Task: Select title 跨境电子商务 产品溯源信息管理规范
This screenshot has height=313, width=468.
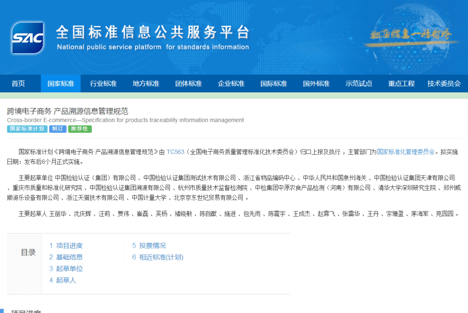Action: pos(68,112)
